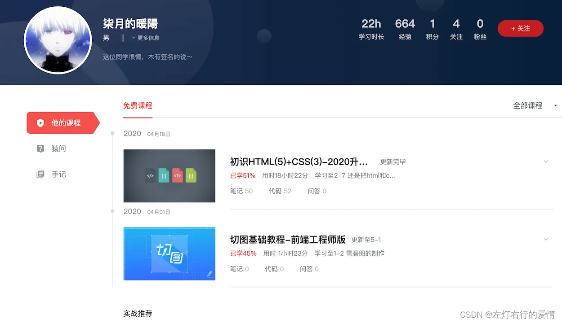Click the notebook icon beside 手记

40,174
